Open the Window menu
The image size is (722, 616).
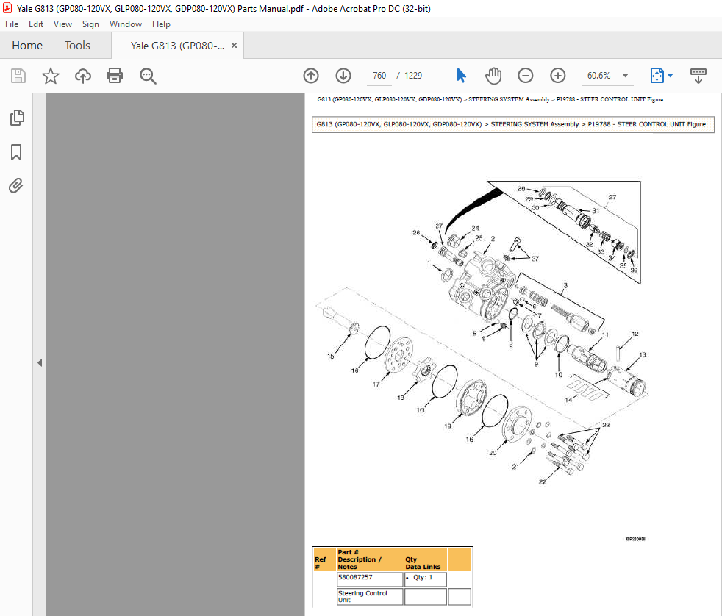tap(125, 24)
